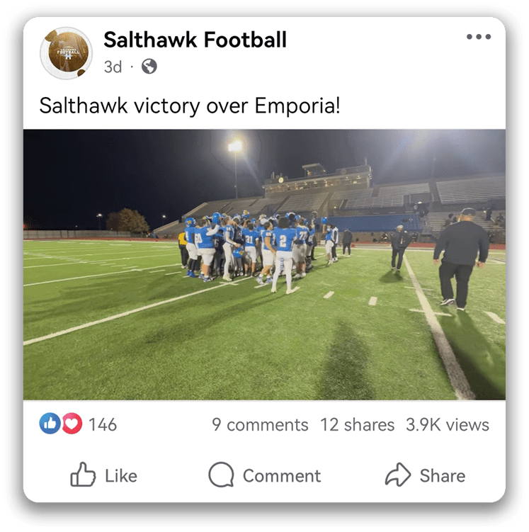529x532 pixels.
Task: Open the Salthawk Football page name link
Action: point(195,40)
